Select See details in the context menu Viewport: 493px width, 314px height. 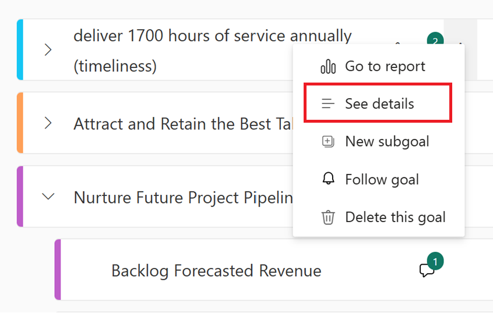click(x=379, y=104)
